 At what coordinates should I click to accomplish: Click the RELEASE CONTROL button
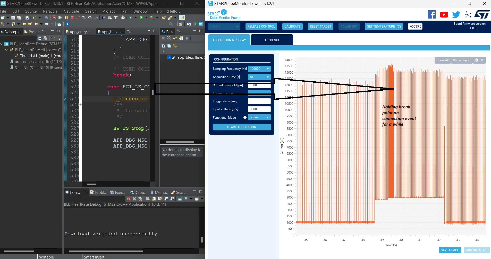coord(261,27)
